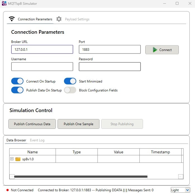Click left scroll arrow in Data Browser
Image resolution: width=195 pixels, height=196 pixels.
12,176
